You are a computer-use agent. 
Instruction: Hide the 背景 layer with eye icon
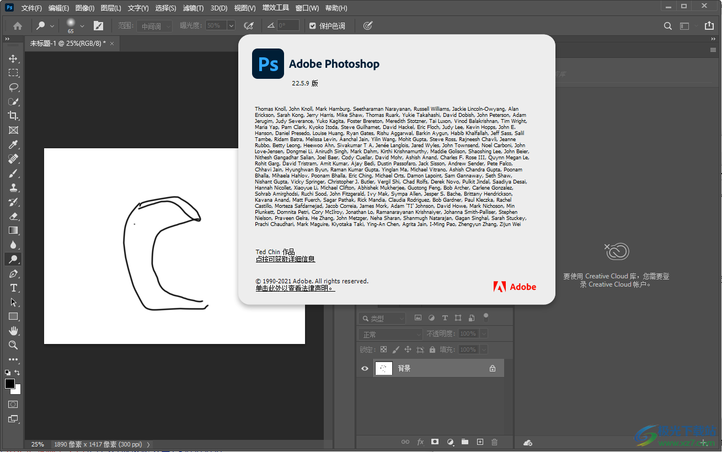point(365,368)
